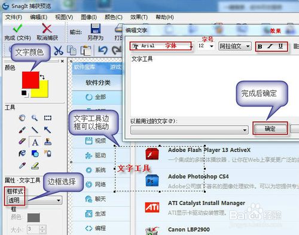Screen dimensions: 299x235
Task: Open the 视图(V) menu
Action: click(64, 17)
